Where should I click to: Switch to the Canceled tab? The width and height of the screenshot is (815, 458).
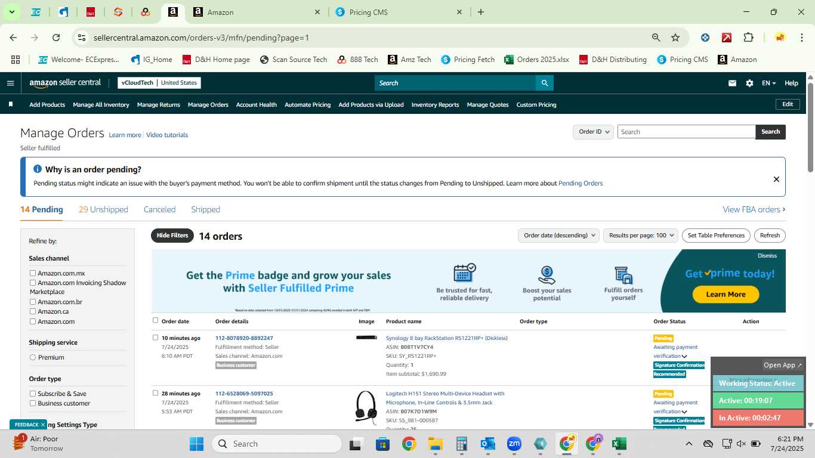(x=159, y=209)
